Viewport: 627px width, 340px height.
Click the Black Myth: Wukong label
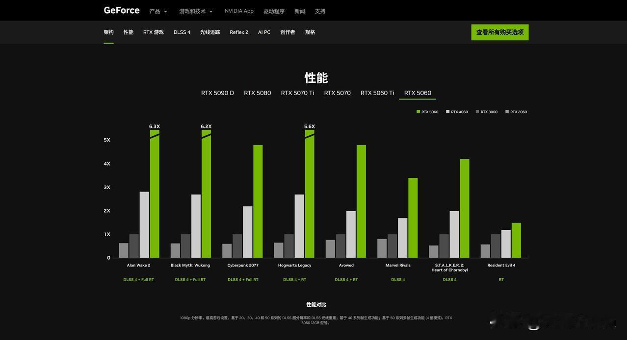click(x=190, y=265)
